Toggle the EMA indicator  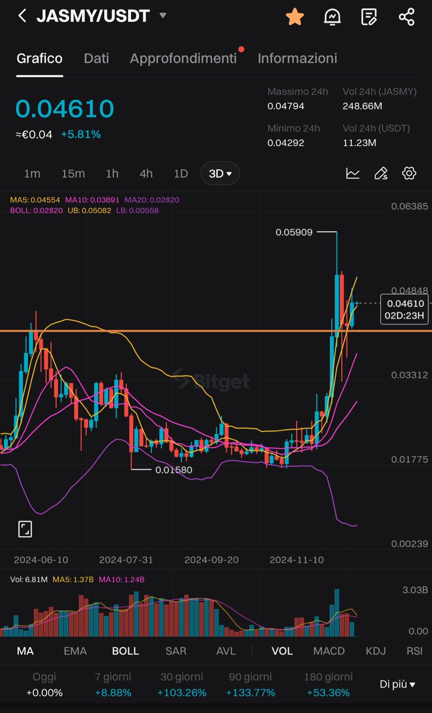click(75, 651)
